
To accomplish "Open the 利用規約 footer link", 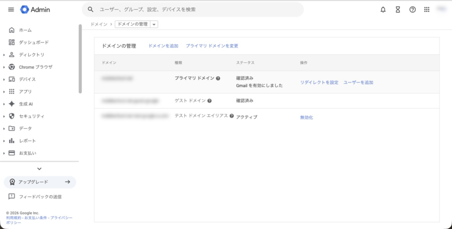I will (14, 218).
